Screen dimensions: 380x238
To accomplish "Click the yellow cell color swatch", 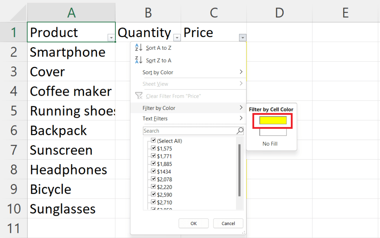I will (272, 120).
